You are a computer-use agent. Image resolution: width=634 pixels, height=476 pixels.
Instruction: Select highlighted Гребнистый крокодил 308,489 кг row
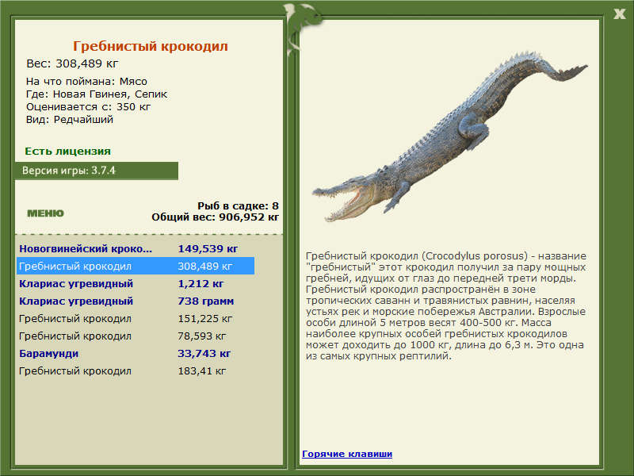(136, 267)
